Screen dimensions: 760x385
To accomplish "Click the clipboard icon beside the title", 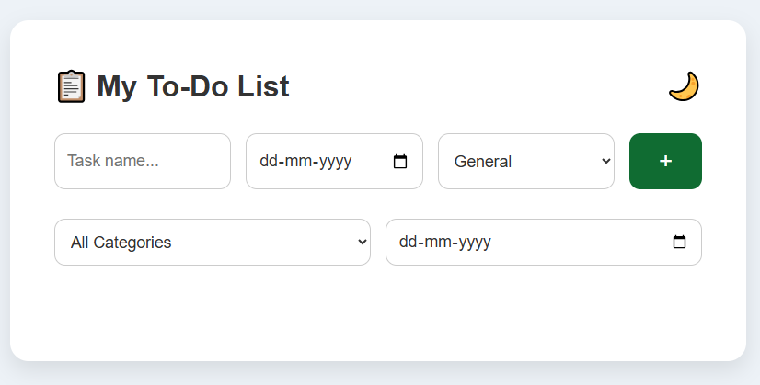I will click(71, 86).
